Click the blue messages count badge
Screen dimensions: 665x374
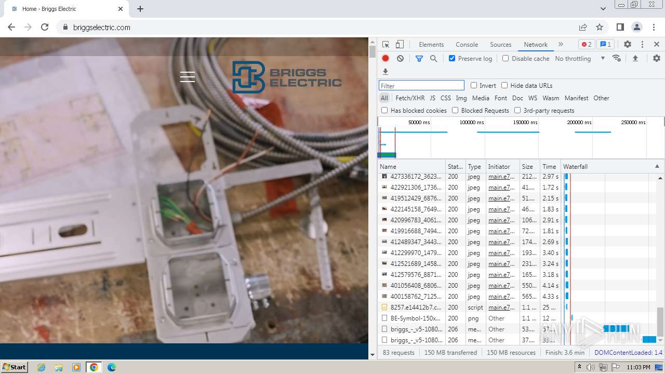tap(605, 44)
